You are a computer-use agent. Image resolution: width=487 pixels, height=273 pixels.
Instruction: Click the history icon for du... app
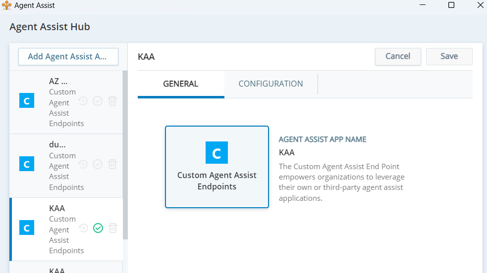click(83, 164)
